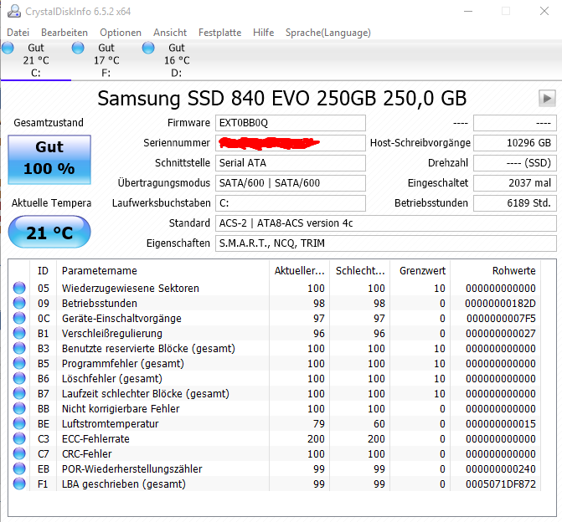Viewport: 562px width, 522px height.
Task: Click the Samsung SSD 840 EVO model title
Action: (x=281, y=98)
